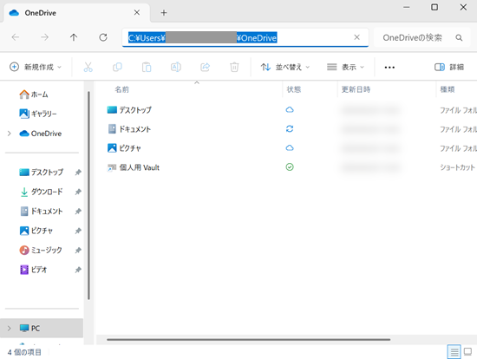477x359 pixels.
Task: Go up one folder level
Action: 74,37
